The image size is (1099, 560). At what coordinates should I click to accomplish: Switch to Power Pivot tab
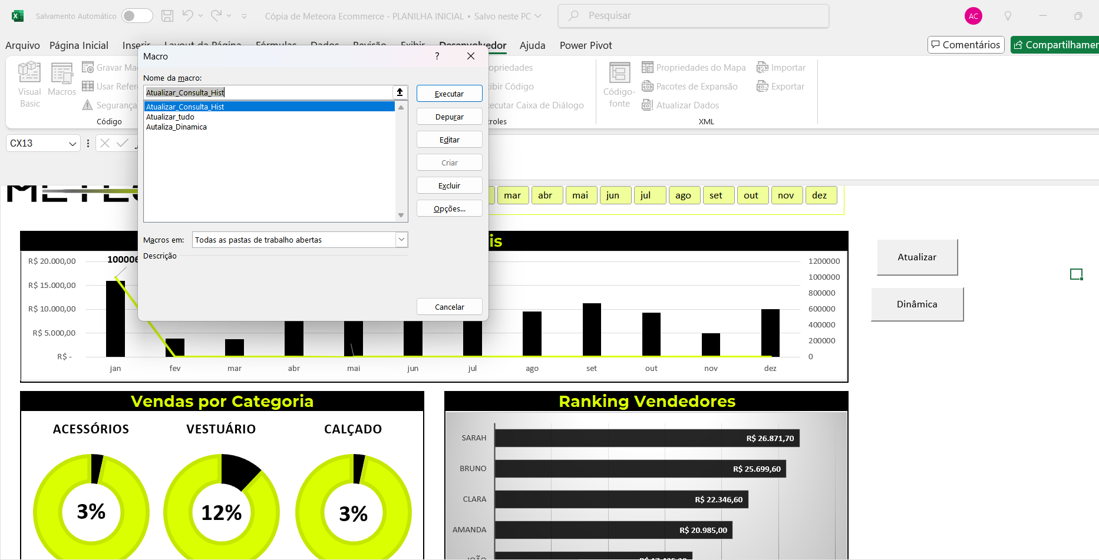click(586, 45)
